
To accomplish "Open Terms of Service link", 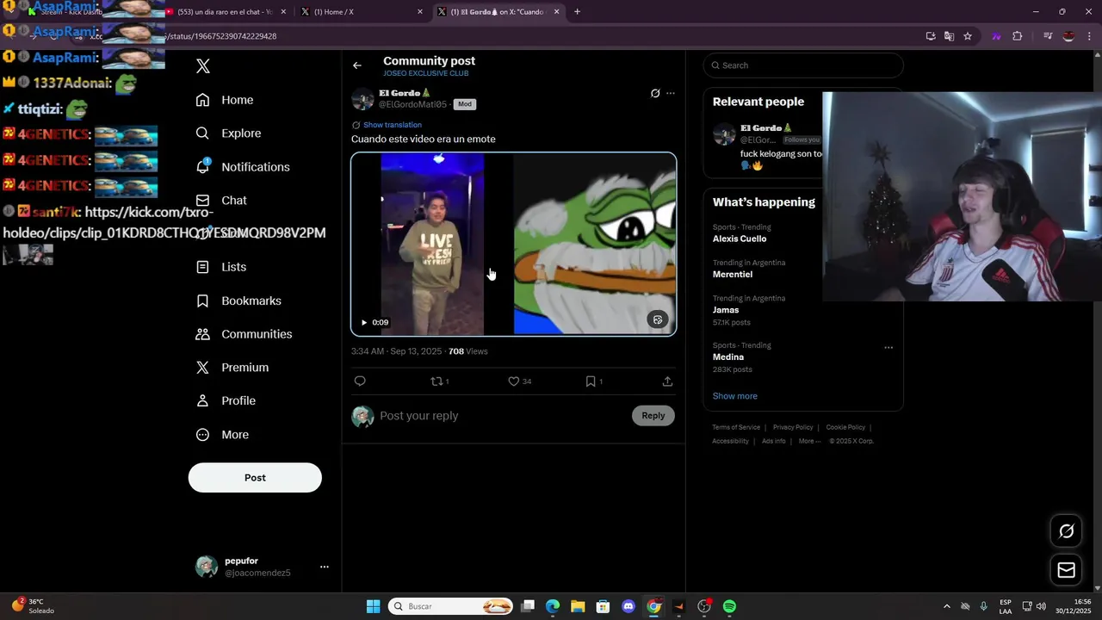I will [736, 427].
